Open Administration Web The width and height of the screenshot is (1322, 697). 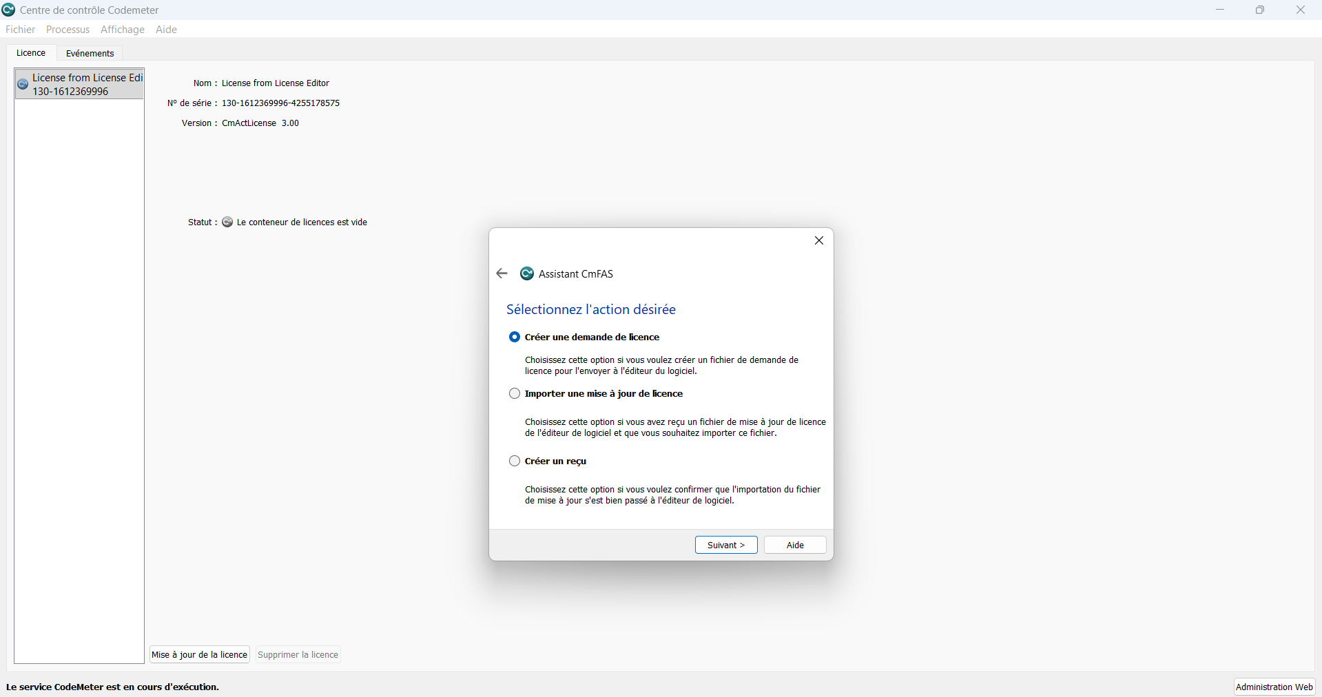click(1274, 687)
